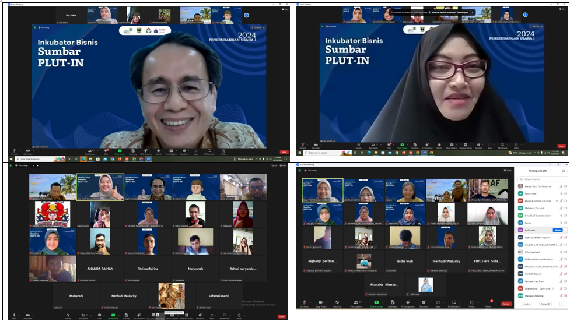Open Reactions in the smiling man's Zoom window

(184, 152)
